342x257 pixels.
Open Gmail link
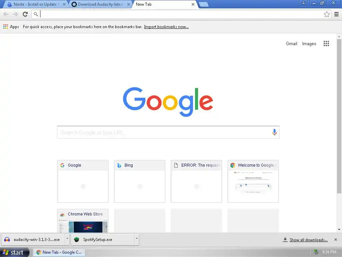click(x=291, y=44)
